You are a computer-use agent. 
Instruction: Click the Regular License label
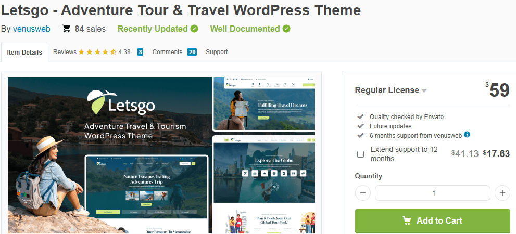pyautogui.click(x=387, y=90)
